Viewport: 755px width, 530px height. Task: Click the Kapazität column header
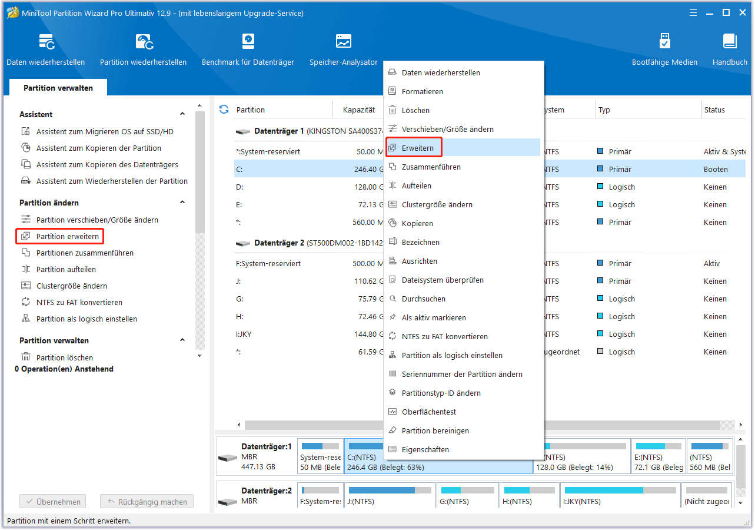(x=358, y=110)
